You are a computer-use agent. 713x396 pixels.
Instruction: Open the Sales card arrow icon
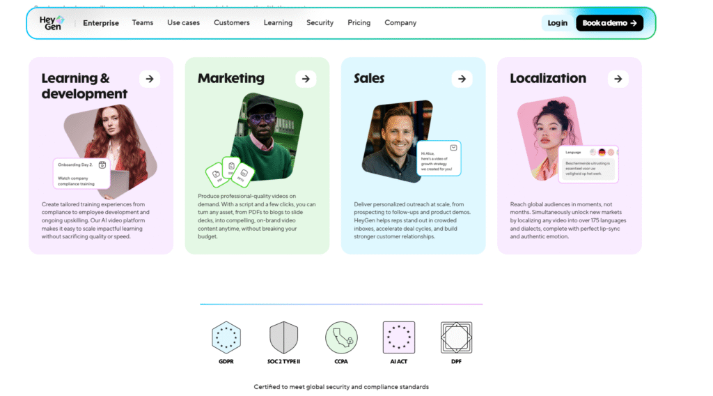[x=462, y=79]
